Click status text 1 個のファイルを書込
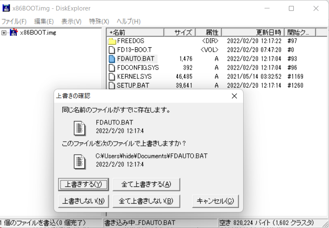Image resolution: width=329 pixels, height=228 pixels. 43,223
